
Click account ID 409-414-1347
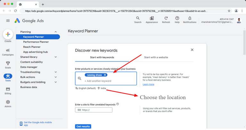pos(226,19)
